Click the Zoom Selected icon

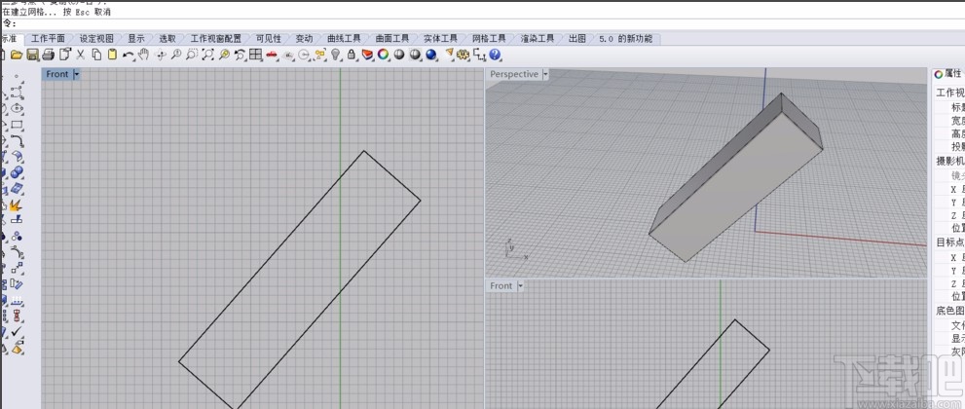[x=224, y=55]
